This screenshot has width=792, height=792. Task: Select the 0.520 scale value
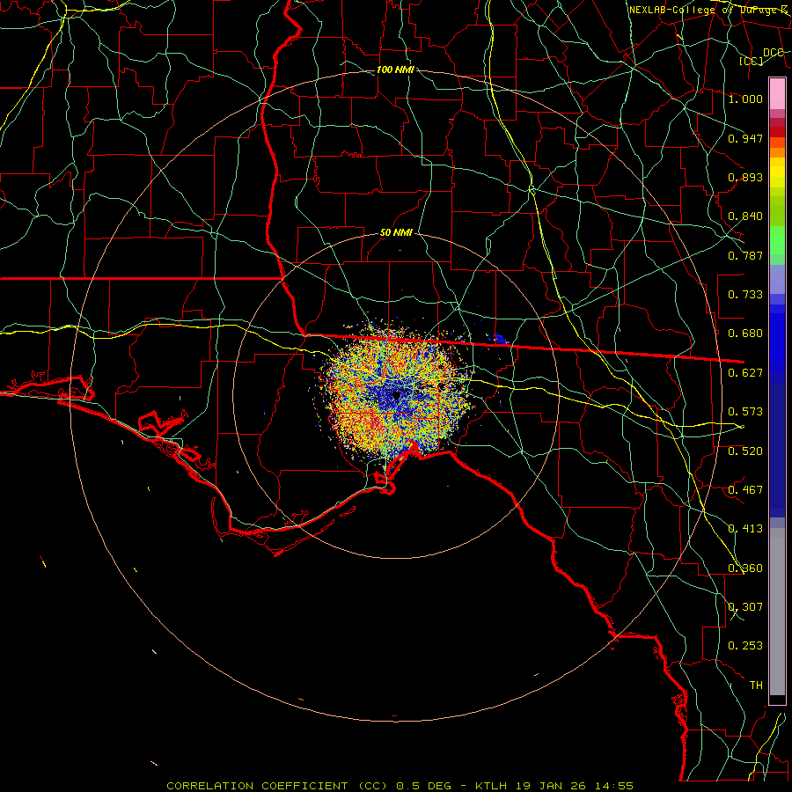(745, 451)
